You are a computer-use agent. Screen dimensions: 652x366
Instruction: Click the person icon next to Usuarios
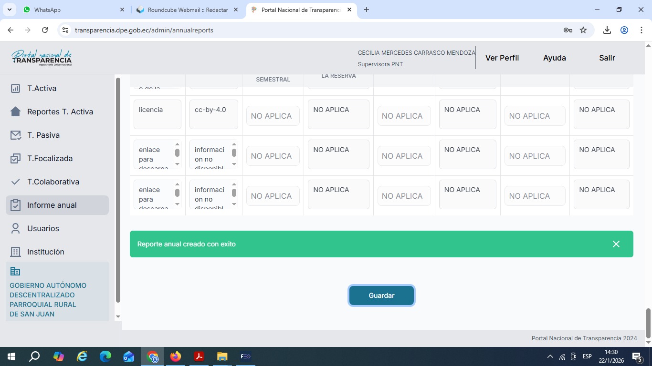15,228
